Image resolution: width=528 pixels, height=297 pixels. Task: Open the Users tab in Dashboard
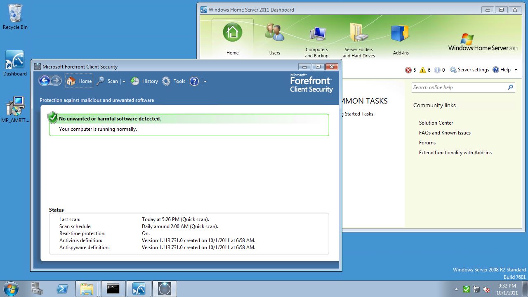tap(275, 39)
